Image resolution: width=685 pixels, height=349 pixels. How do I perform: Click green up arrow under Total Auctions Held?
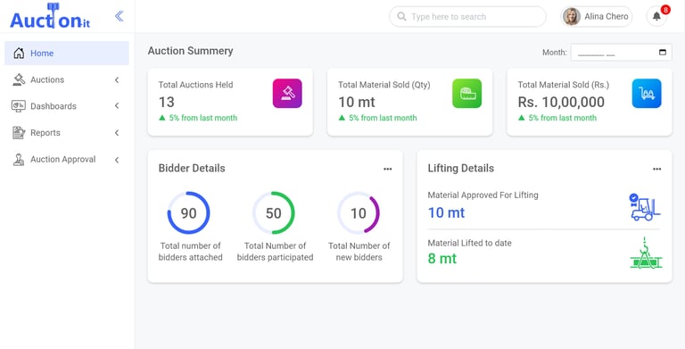pyautogui.click(x=162, y=118)
